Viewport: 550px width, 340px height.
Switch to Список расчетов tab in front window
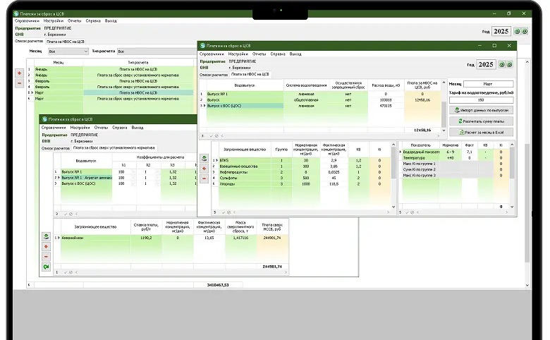214,74
